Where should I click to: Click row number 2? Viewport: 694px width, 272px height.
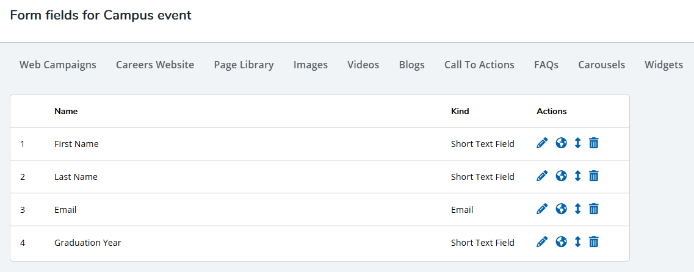[22, 177]
